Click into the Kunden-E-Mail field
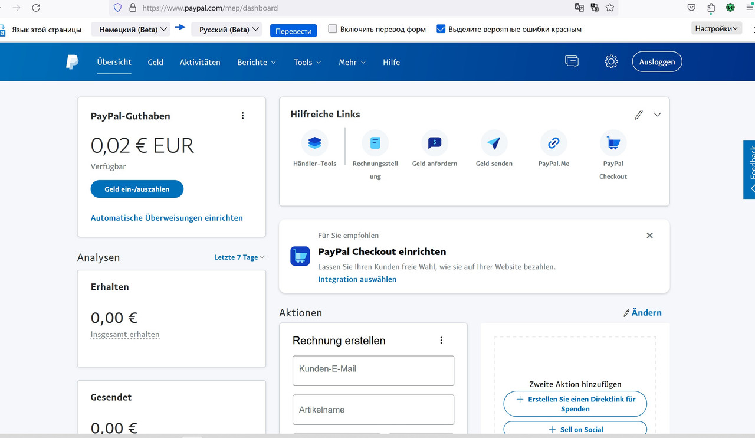755x438 pixels. [373, 371]
